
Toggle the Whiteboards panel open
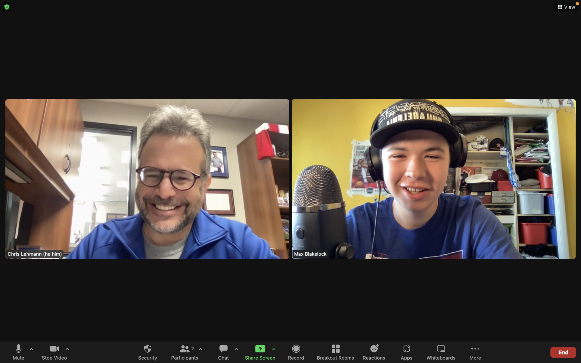pyautogui.click(x=441, y=352)
